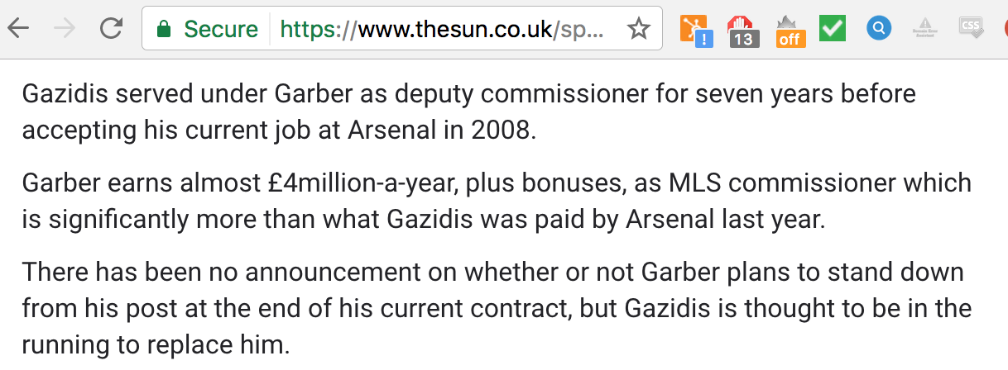1008x370 pixels.
Task: Click the green 'Secure' connection label
Action: pos(221,29)
